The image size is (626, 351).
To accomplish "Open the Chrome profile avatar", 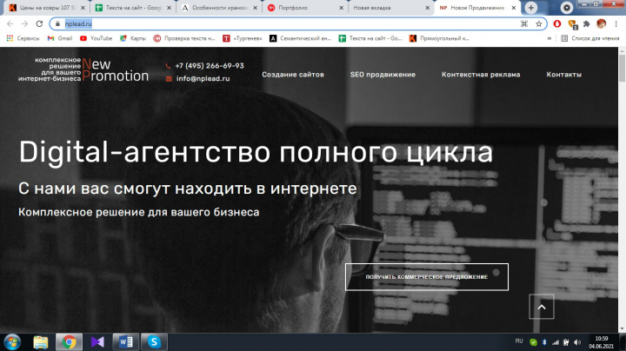I will tap(602, 24).
